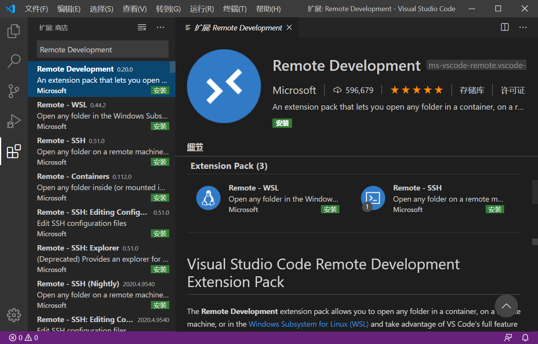Open the Manage gear icon

point(13,315)
